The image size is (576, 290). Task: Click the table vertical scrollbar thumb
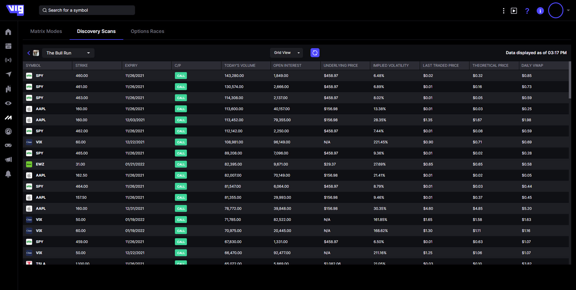(570, 80)
